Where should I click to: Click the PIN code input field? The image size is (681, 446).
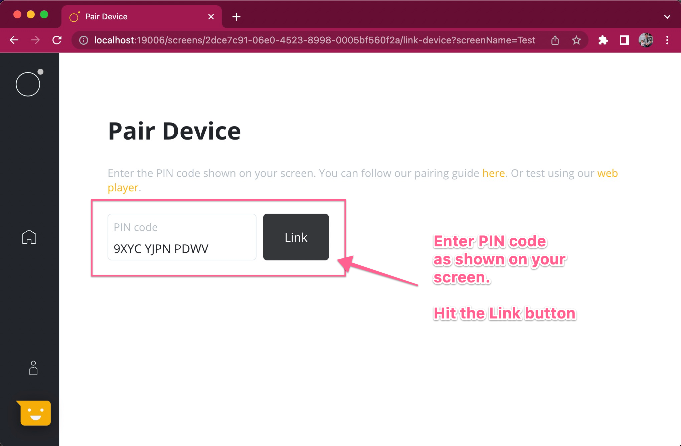click(182, 237)
